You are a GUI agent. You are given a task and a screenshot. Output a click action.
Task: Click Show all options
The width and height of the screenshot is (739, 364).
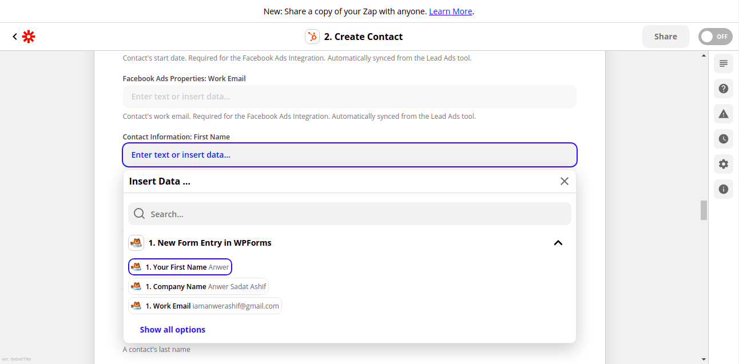(x=173, y=330)
